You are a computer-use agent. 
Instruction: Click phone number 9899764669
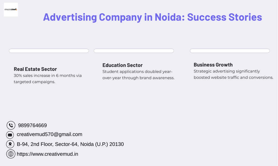pos(32,126)
